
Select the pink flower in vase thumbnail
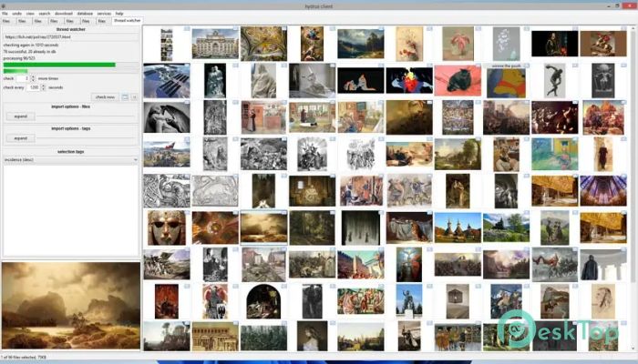point(458,44)
